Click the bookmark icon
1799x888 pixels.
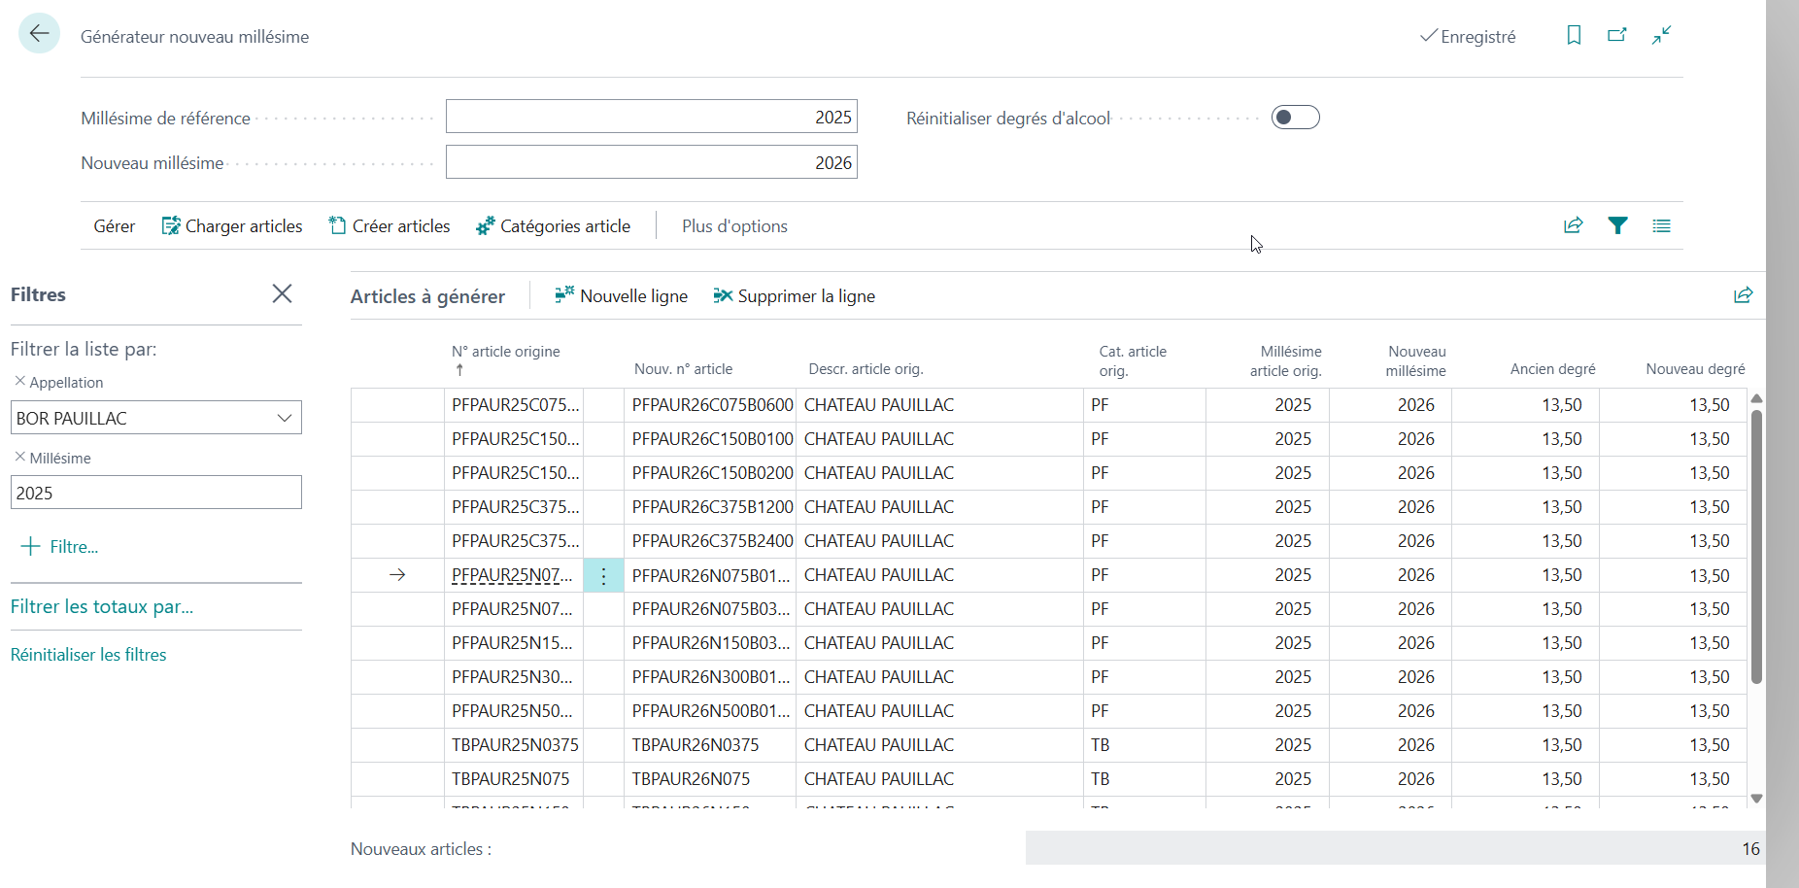pyautogui.click(x=1574, y=35)
